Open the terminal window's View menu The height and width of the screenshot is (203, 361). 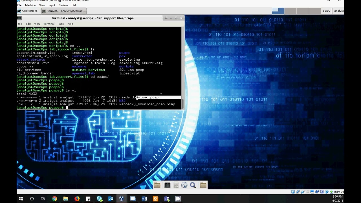37,24
